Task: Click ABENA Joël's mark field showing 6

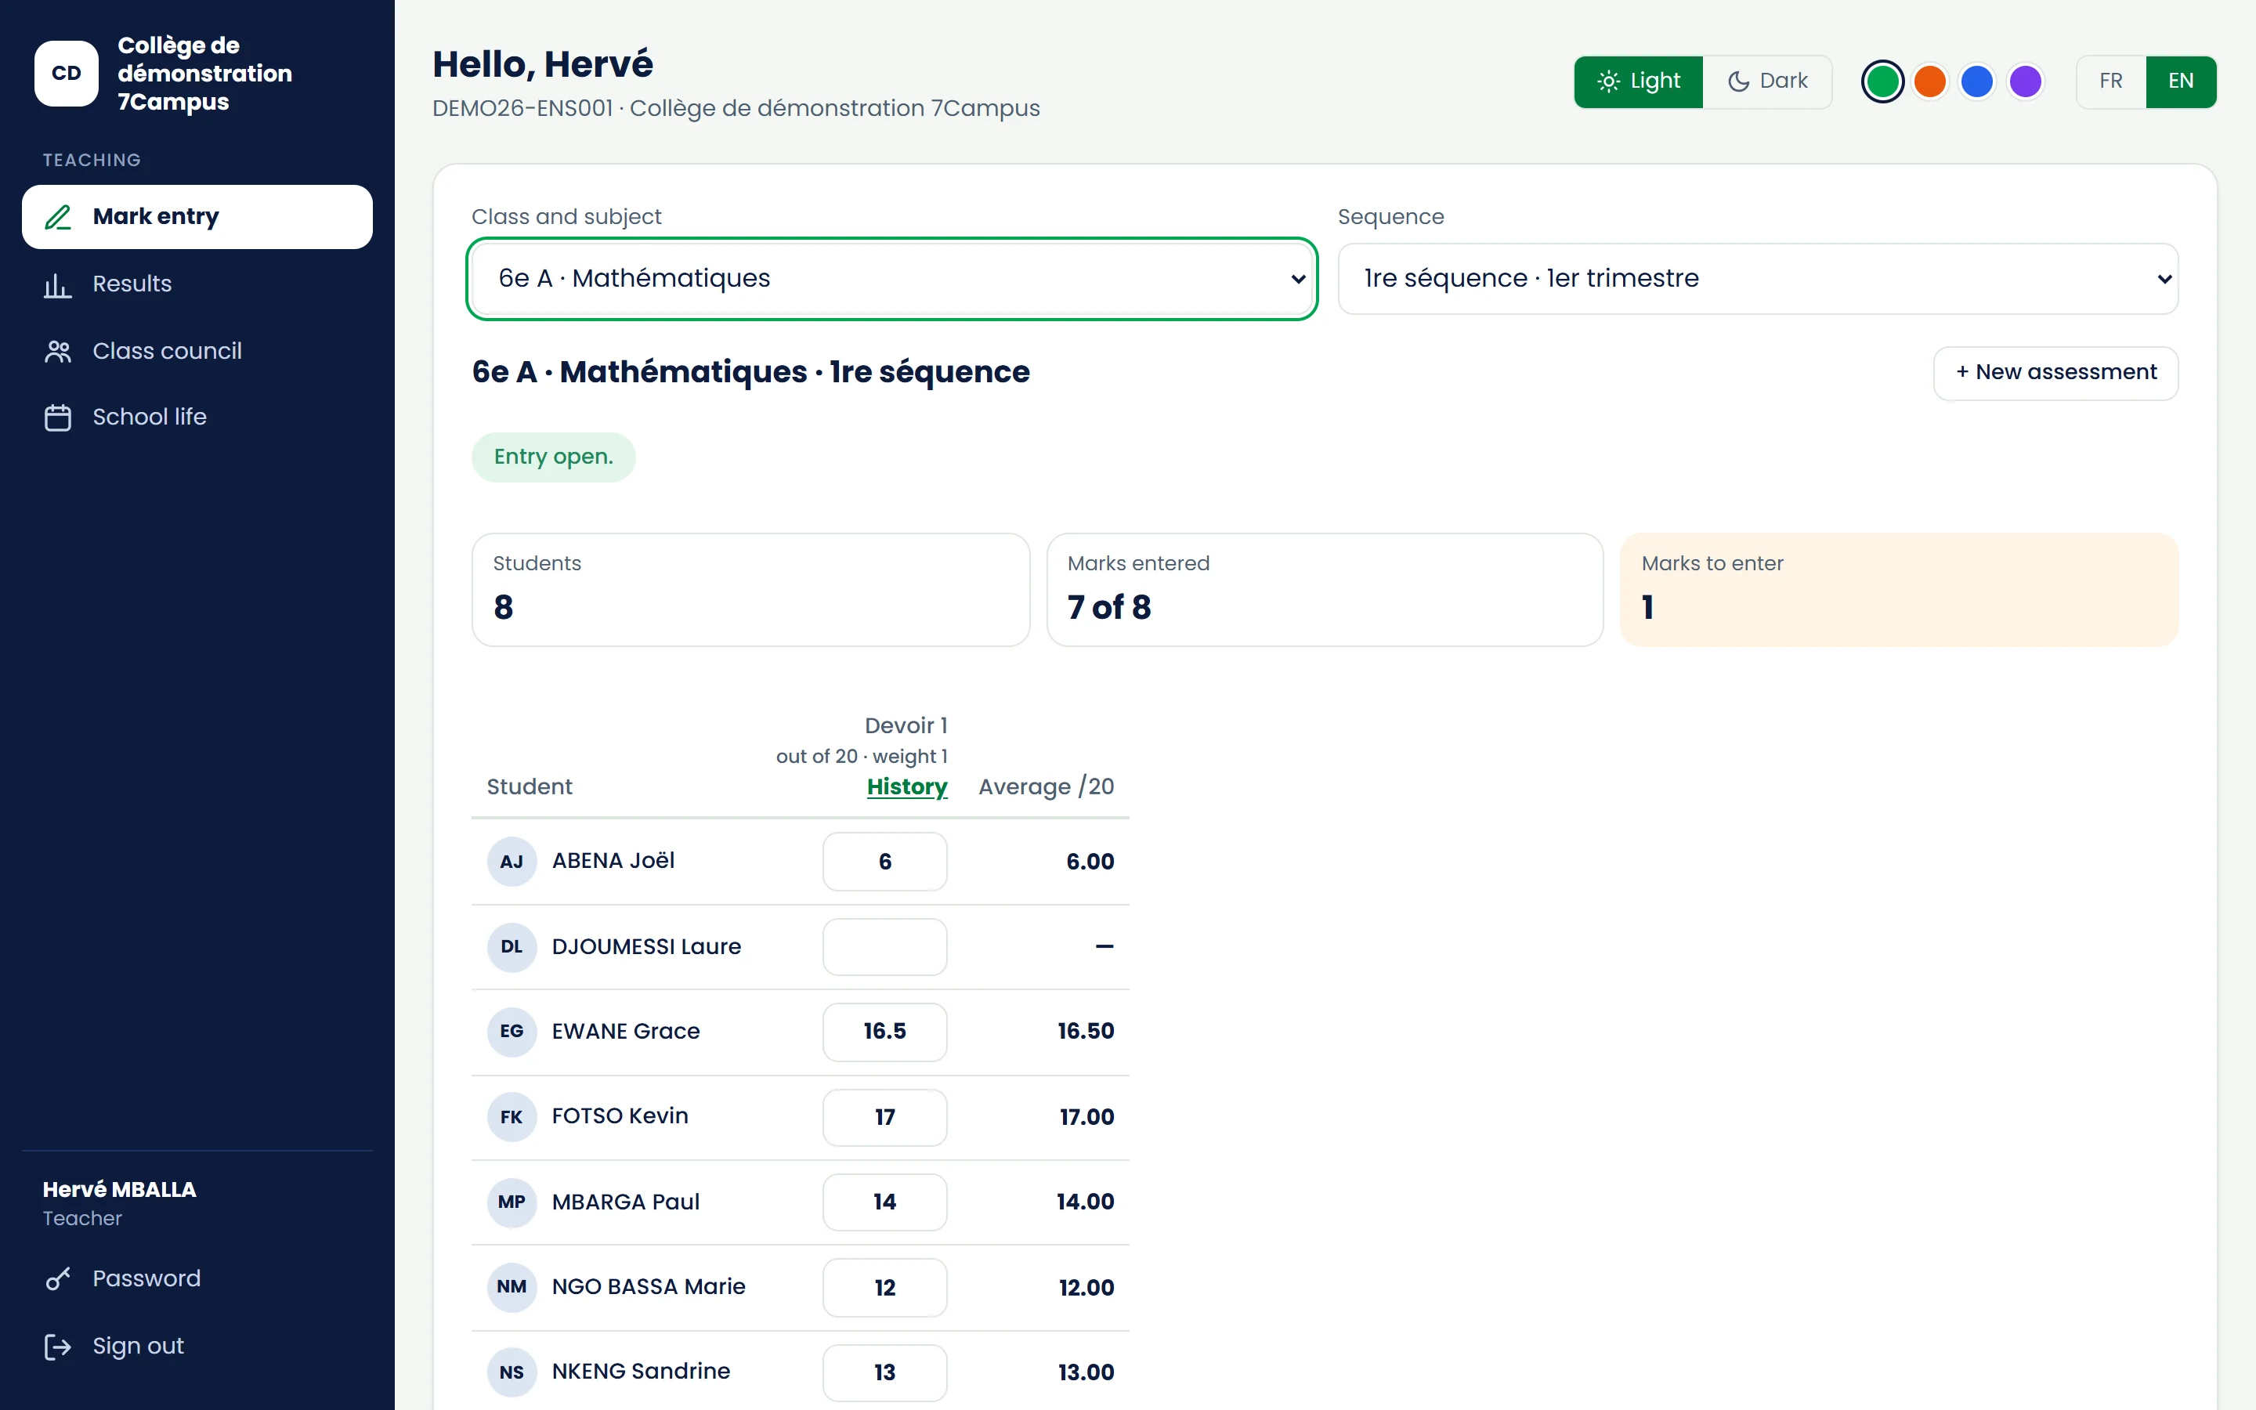Action: click(884, 862)
